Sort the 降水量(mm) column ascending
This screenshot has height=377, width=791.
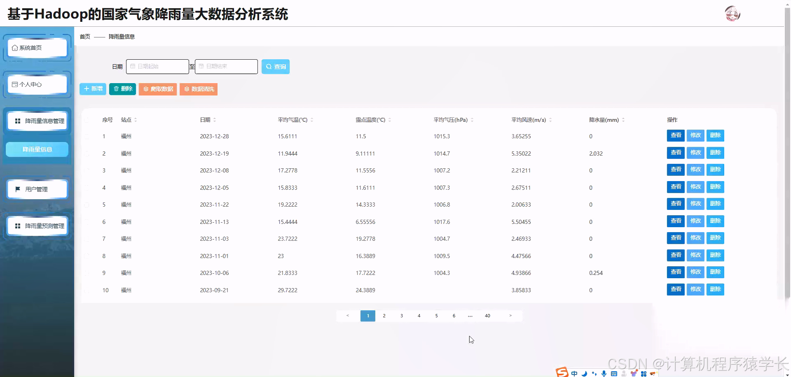click(x=623, y=118)
